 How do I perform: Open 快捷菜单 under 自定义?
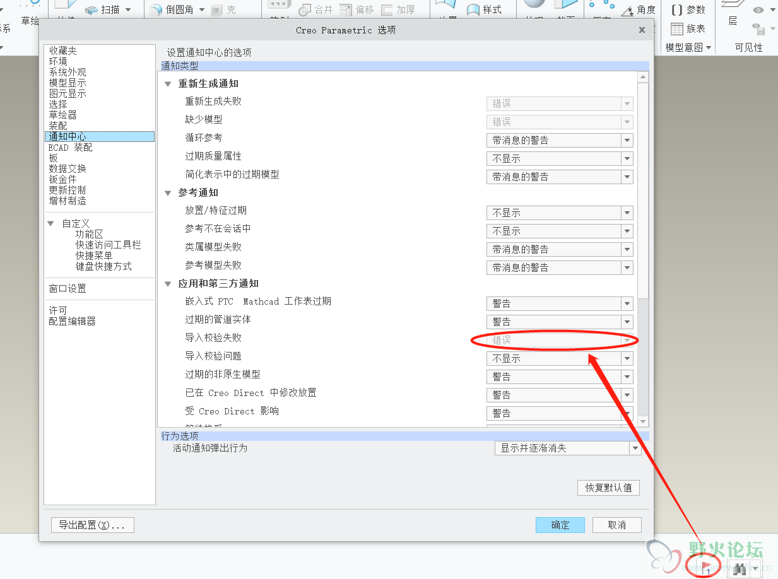point(94,255)
